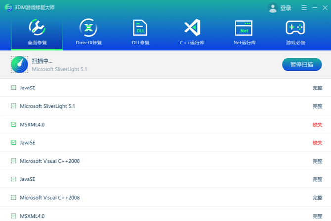The width and height of the screenshot is (331, 221).
Task: Switch to the DLL修复 tab label
Action: tap(140, 43)
